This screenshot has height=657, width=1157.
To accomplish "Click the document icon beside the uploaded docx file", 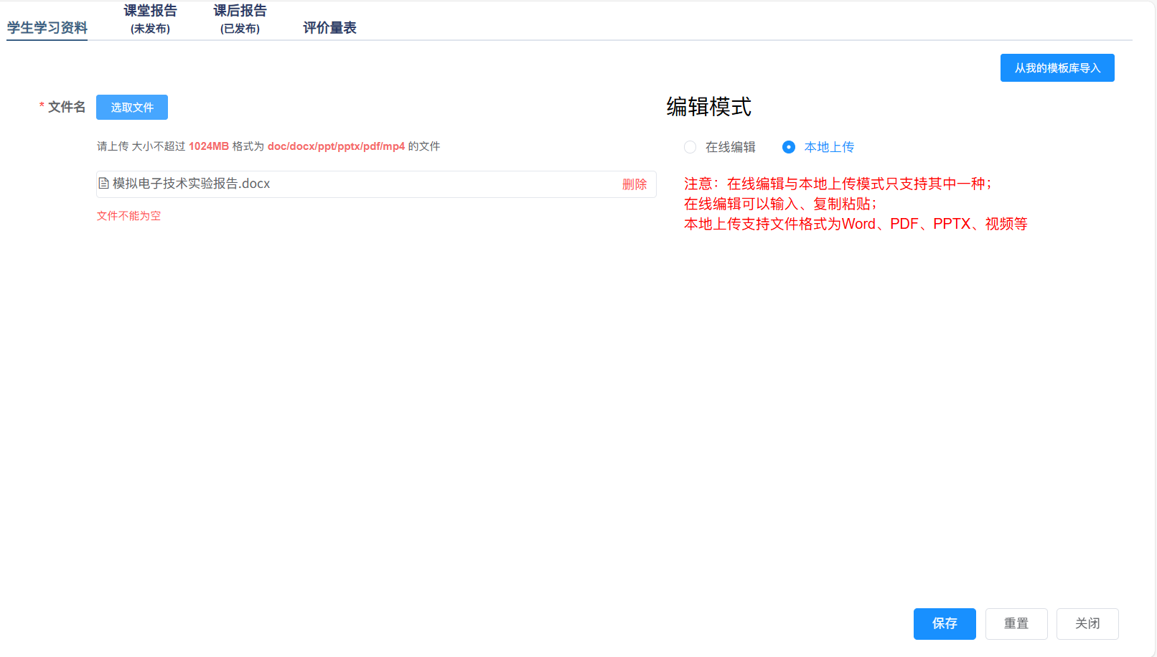I will coord(103,184).
